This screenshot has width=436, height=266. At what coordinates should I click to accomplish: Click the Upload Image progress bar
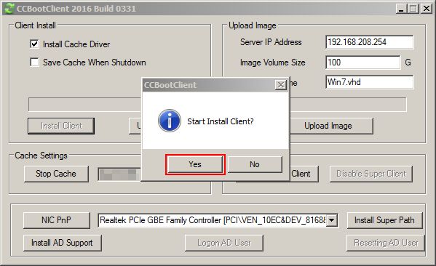tap(348, 105)
